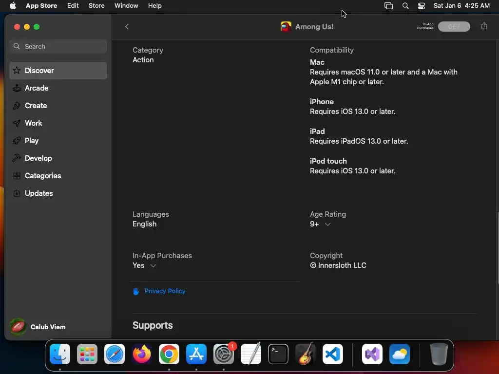
Task: Open the cloud weather app in the Dock
Action: [400, 354]
